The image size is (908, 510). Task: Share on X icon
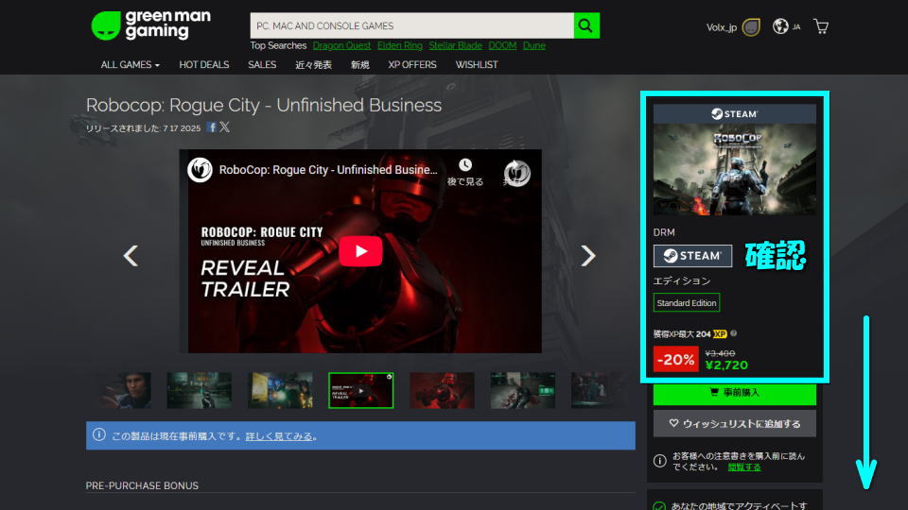coord(225,127)
